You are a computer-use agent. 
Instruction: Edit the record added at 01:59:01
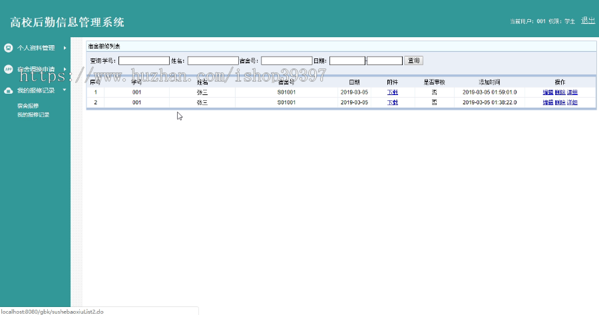(548, 92)
